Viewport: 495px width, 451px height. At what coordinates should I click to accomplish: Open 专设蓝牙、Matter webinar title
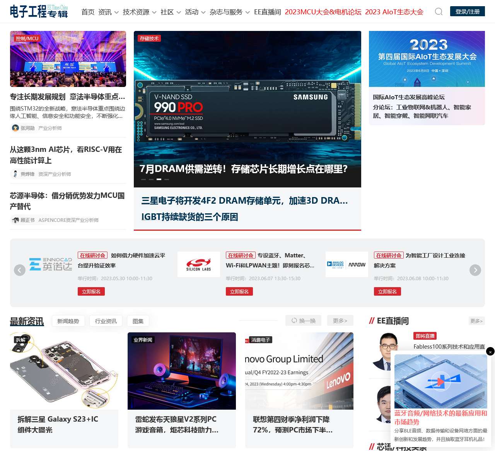tap(270, 260)
